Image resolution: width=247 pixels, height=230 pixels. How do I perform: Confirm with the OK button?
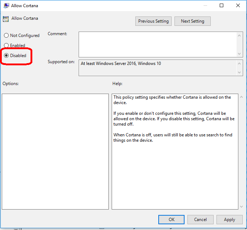(171, 220)
